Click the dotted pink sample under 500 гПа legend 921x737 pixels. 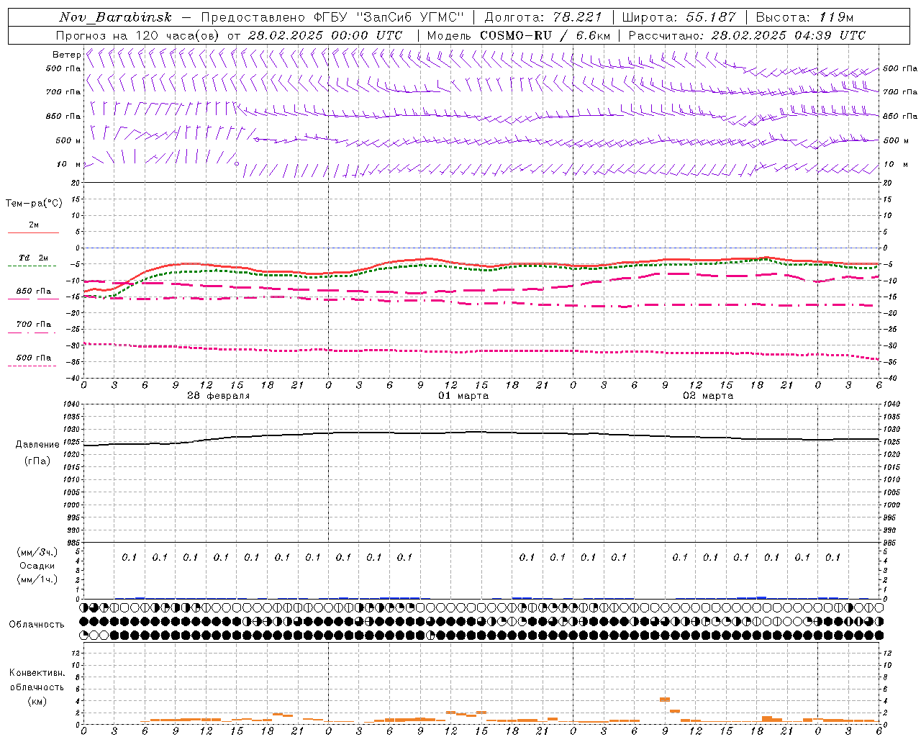tap(32, 366)
